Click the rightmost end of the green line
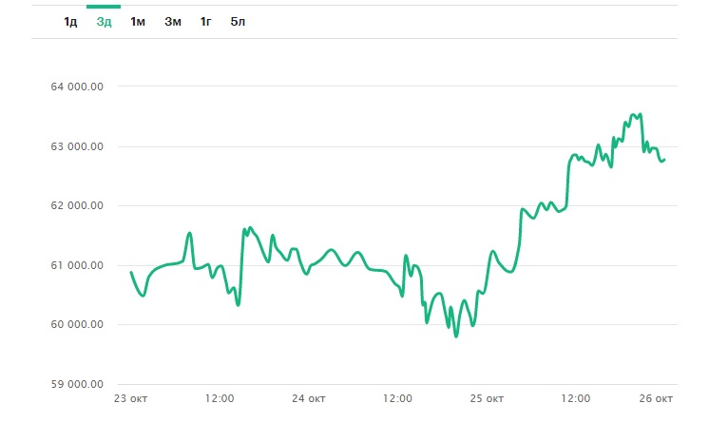The height and width of the screenshot is (442, 709). pos(664,159)
